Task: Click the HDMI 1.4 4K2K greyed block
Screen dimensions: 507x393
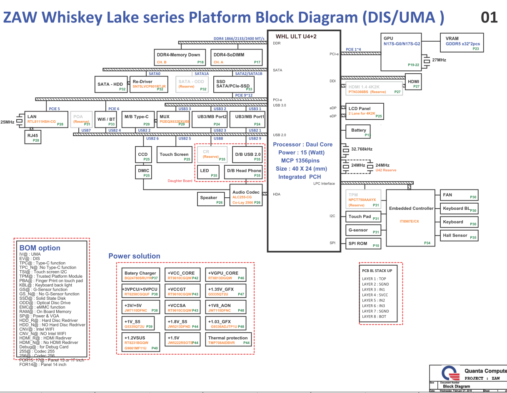Action: tap(374, 89)
